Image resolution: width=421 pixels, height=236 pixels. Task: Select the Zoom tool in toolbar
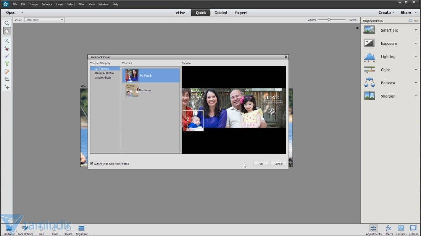coord(7,23)
